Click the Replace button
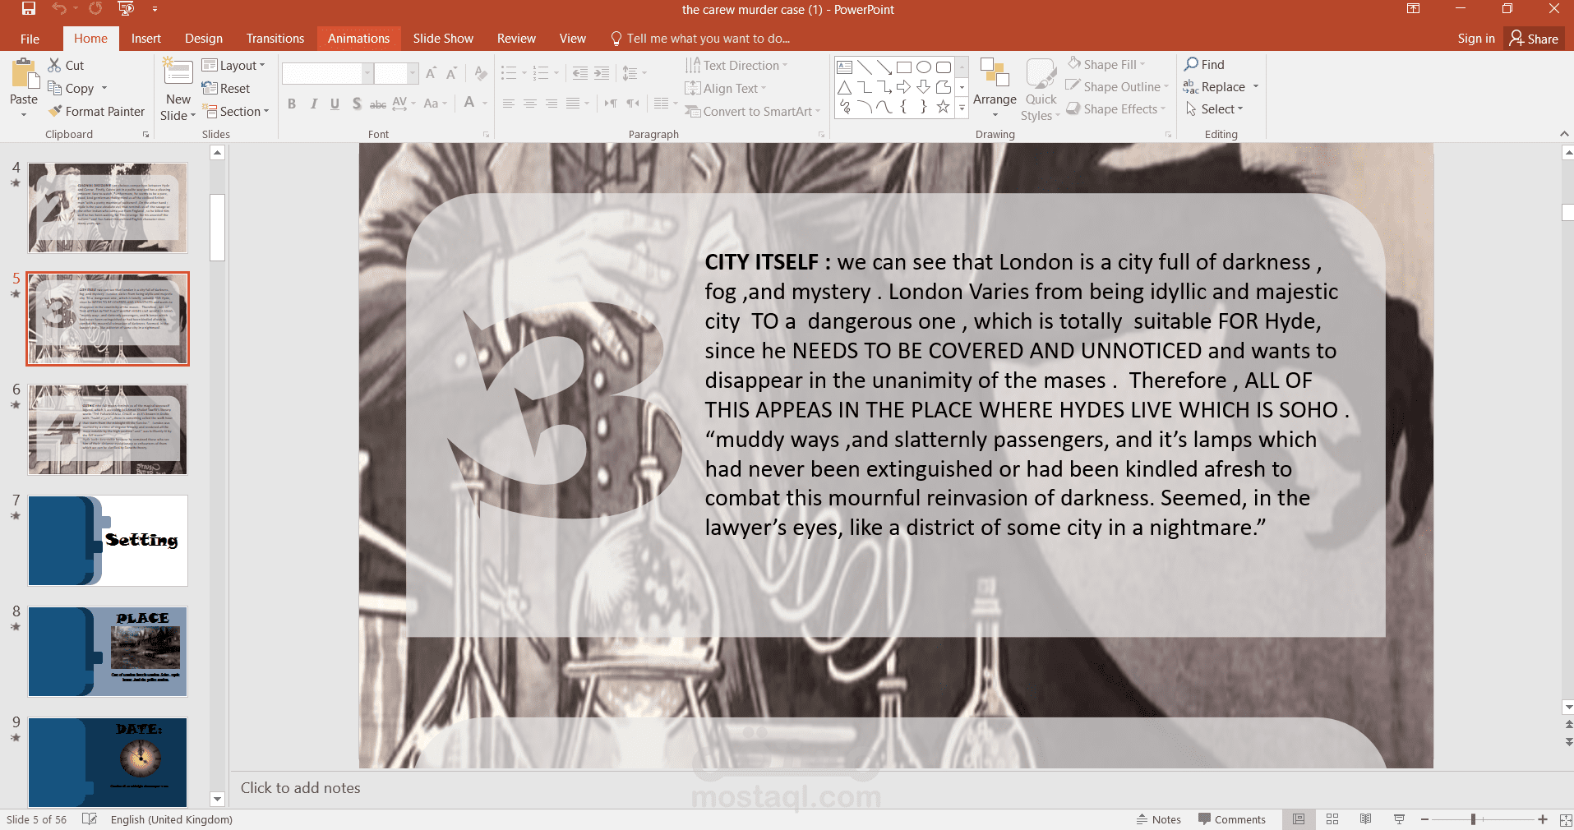This screenshot has height=830, width=1574. tap(1215, 86)
